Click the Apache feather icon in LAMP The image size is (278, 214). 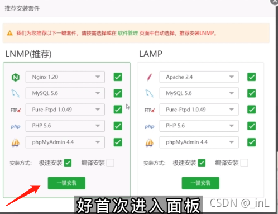click(150, 77)
